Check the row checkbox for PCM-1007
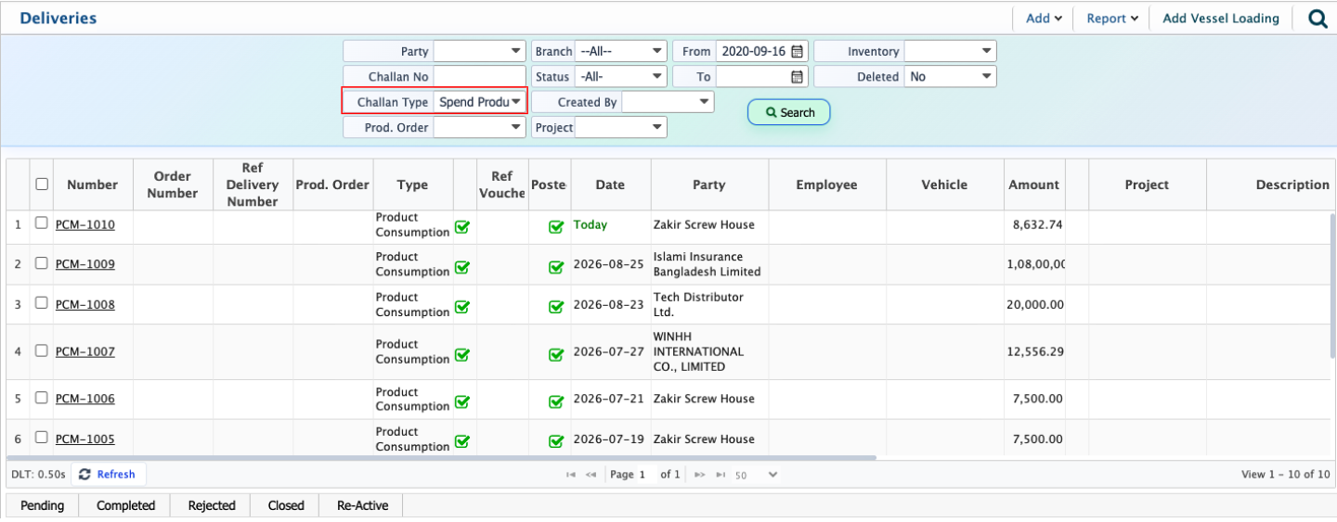The height and width of the screenshot is (522, 1337). point(41,350)
